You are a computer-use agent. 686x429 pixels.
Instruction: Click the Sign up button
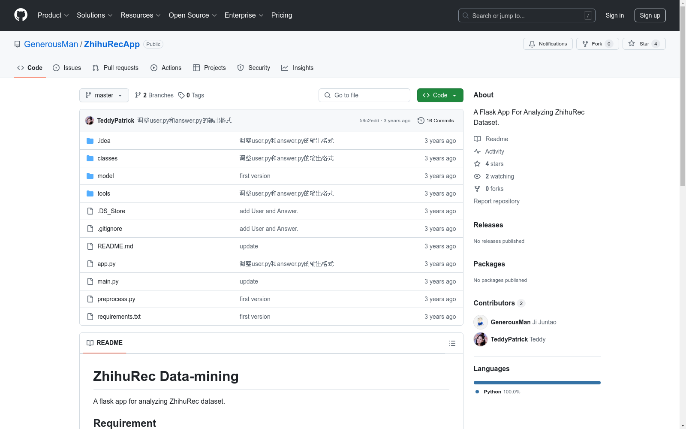coord(650,15)
